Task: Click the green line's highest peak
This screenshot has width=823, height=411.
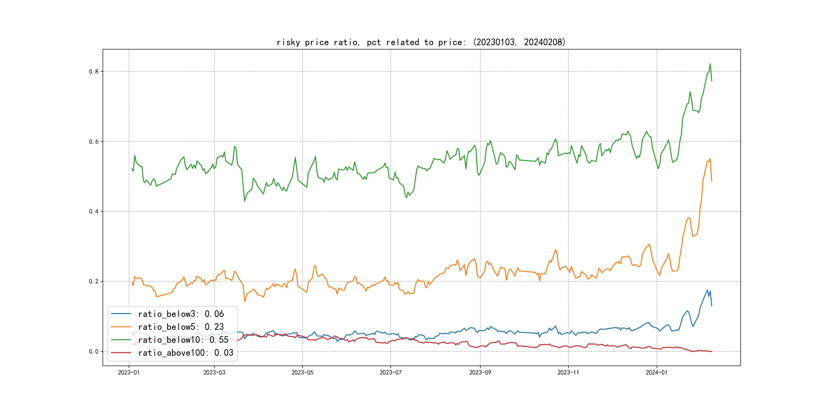Action: [x=710, y=64]
